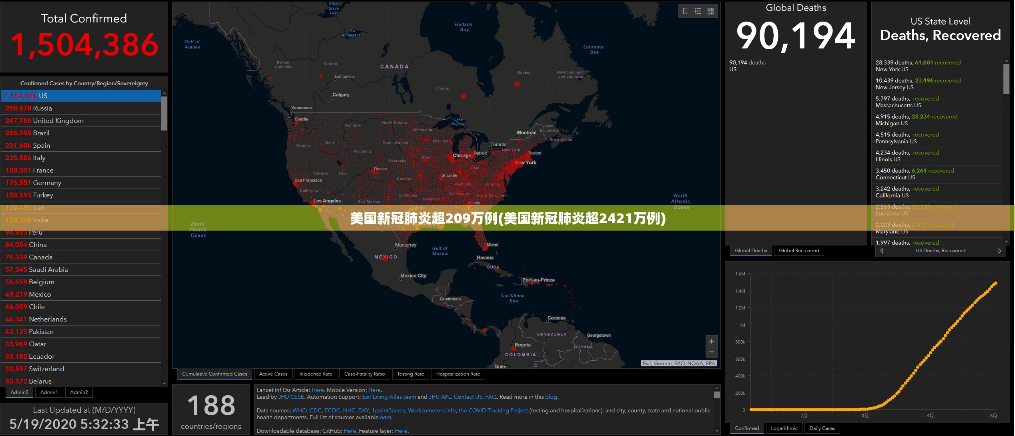Viewport: 1015px width, 436px height.
Task: Switch to Cumulative Confirmed Cases tab
Action: click(x=215, y=374)
